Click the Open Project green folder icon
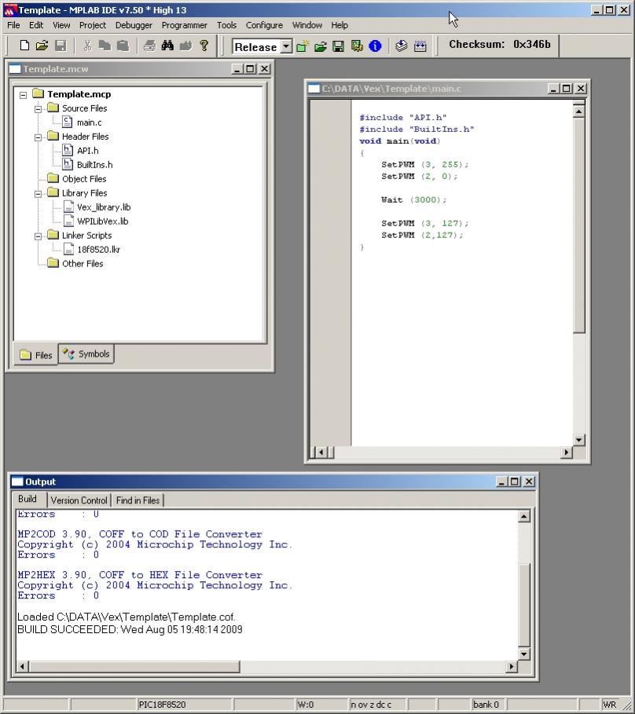 click(320, 46)
